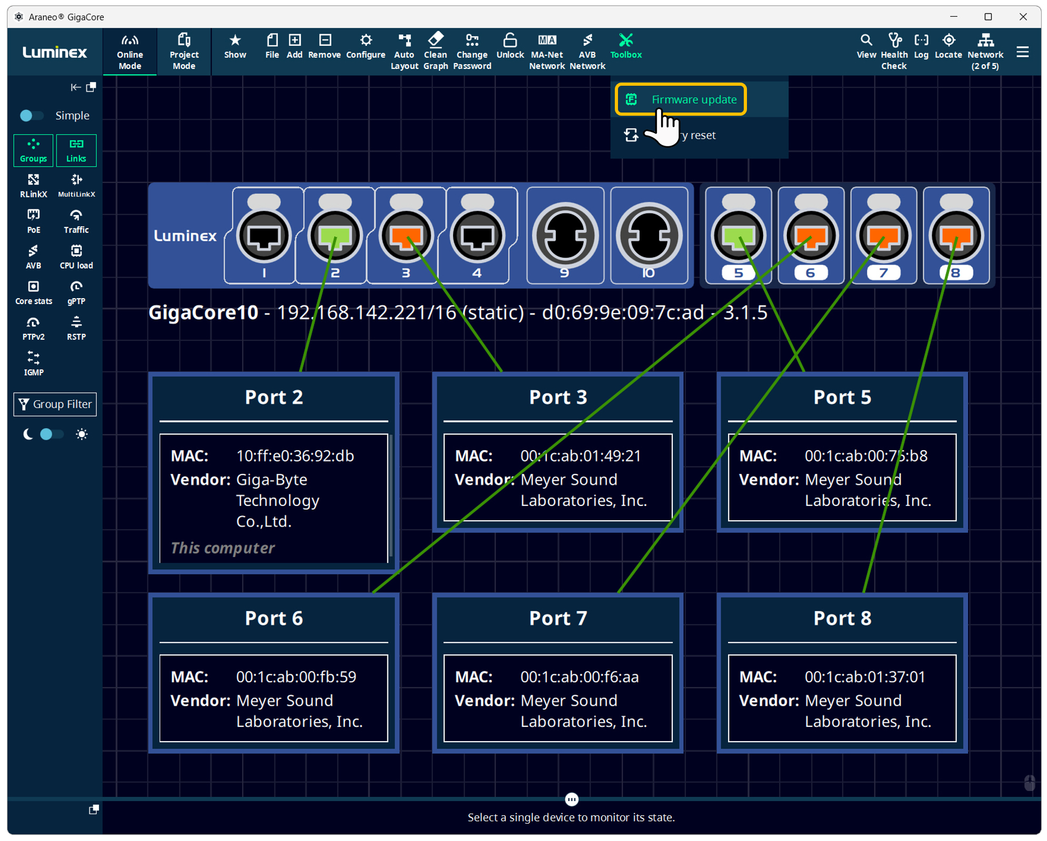Show the gPTP overlay

tap(76, 293)
